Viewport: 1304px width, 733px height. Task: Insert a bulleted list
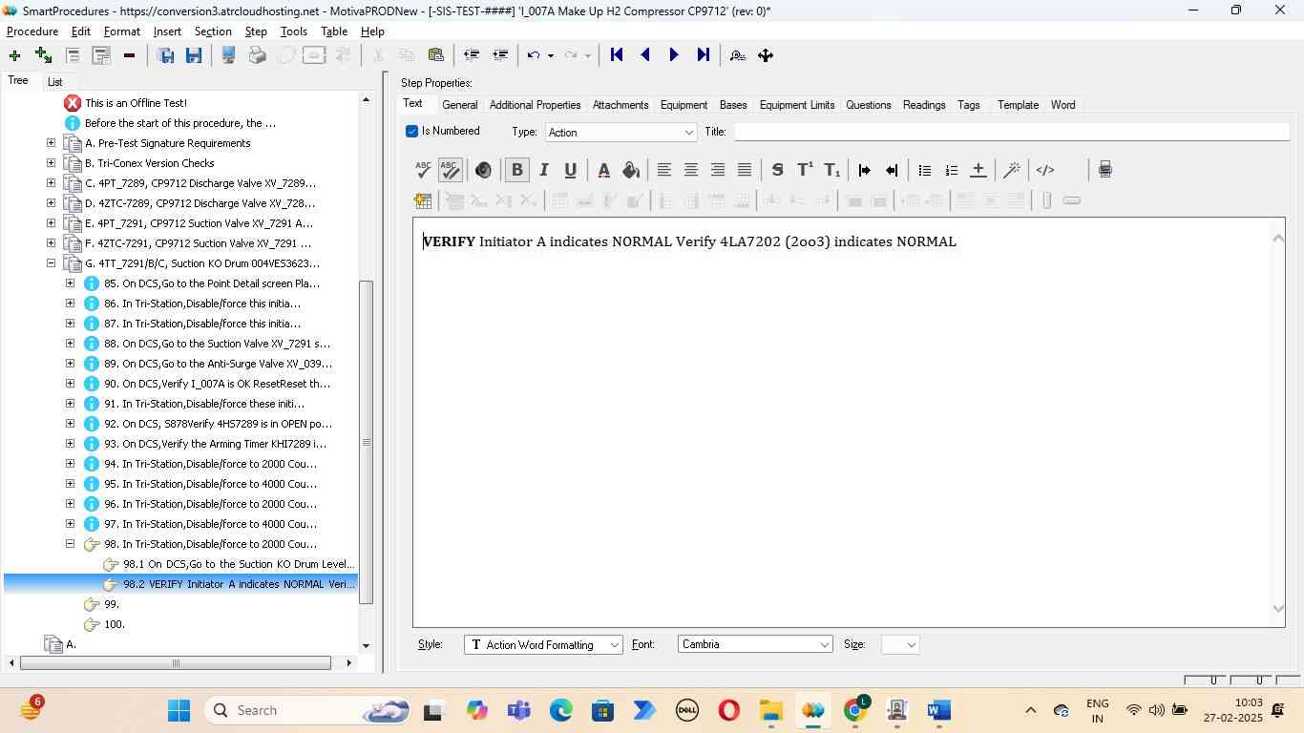(924, 170)
